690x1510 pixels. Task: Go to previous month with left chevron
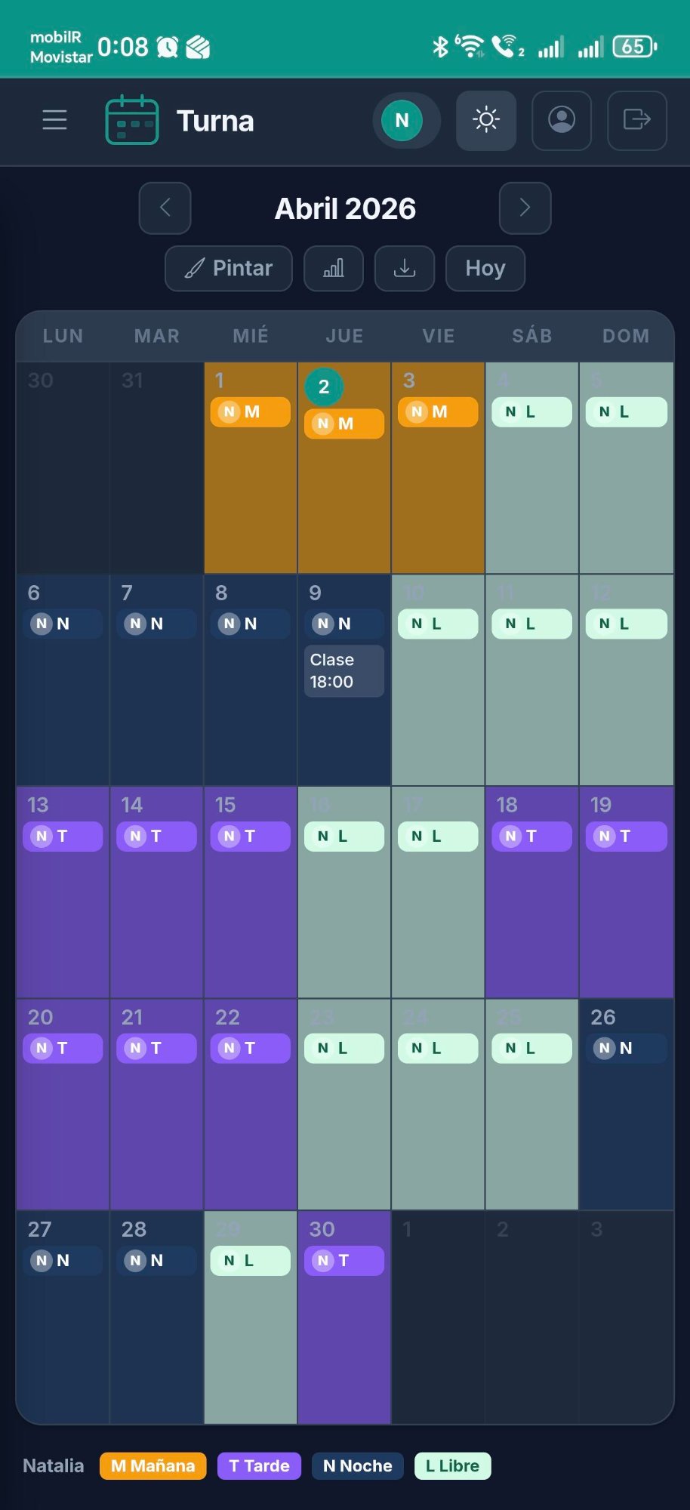[x=165, y=208]
